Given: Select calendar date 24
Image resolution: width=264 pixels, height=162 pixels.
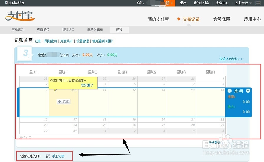Looking at the screenshot, I should (64, 125).
